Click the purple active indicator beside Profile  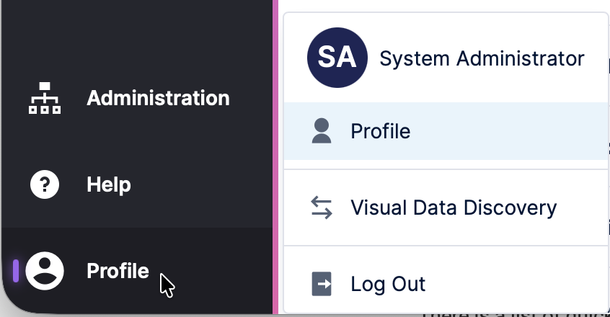(x=16, y=271)
